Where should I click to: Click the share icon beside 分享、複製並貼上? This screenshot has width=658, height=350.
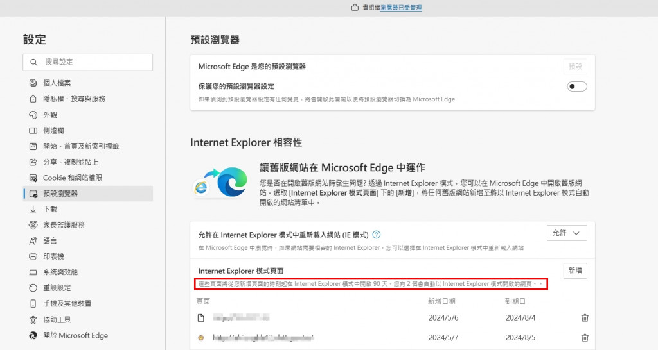(x=33, y=162)
